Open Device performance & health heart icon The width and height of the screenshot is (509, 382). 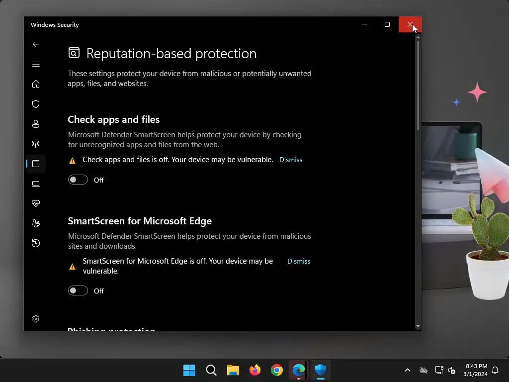[36, 203]
